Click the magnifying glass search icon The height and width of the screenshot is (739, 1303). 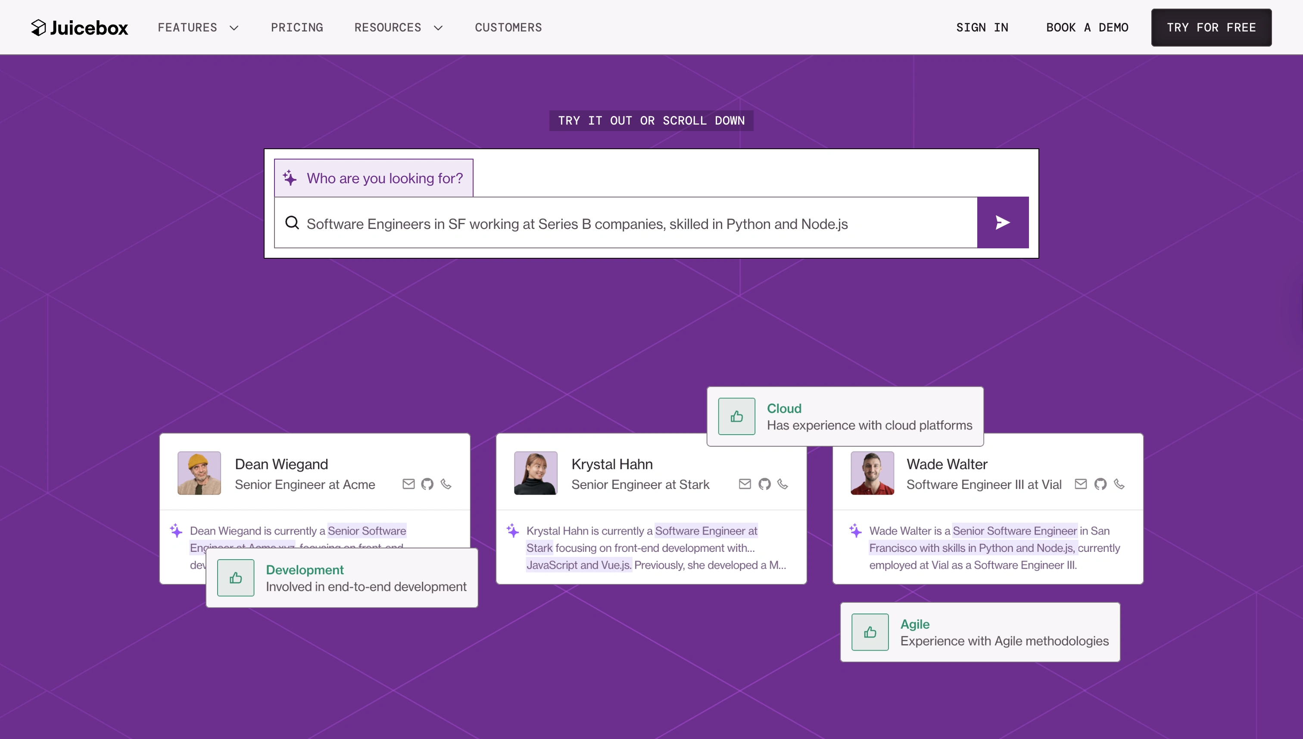(x=292, y=222)
